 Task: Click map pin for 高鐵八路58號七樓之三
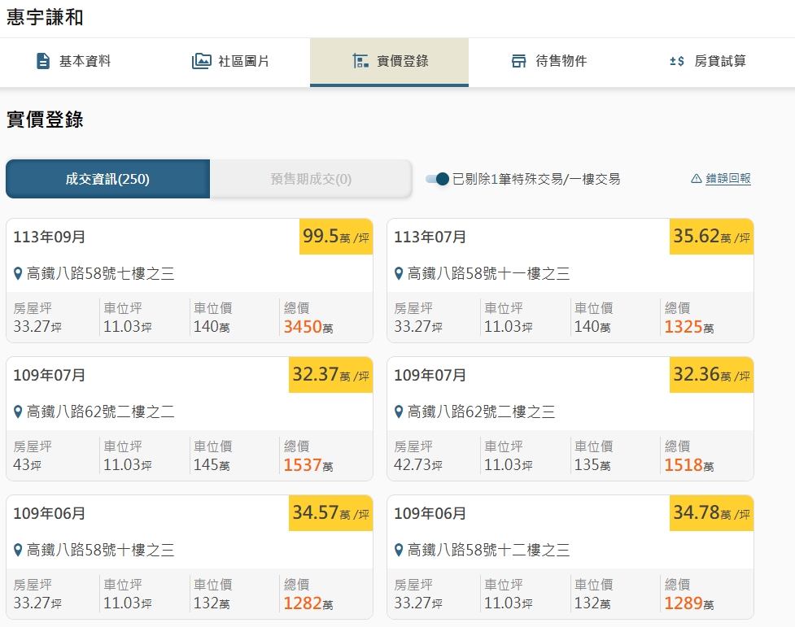18,273
